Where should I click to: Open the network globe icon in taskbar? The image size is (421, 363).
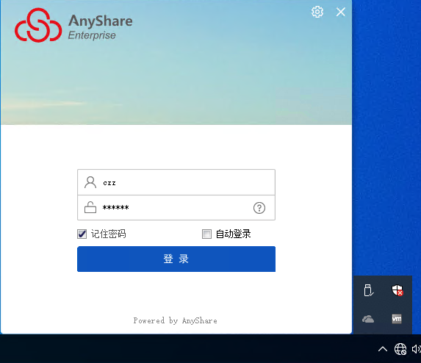click(x=400, y=349)
